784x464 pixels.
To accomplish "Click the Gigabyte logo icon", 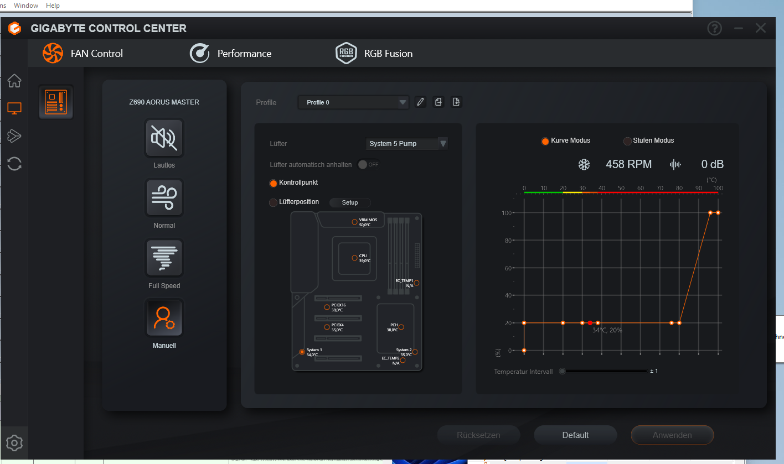I will coord(14,28).
